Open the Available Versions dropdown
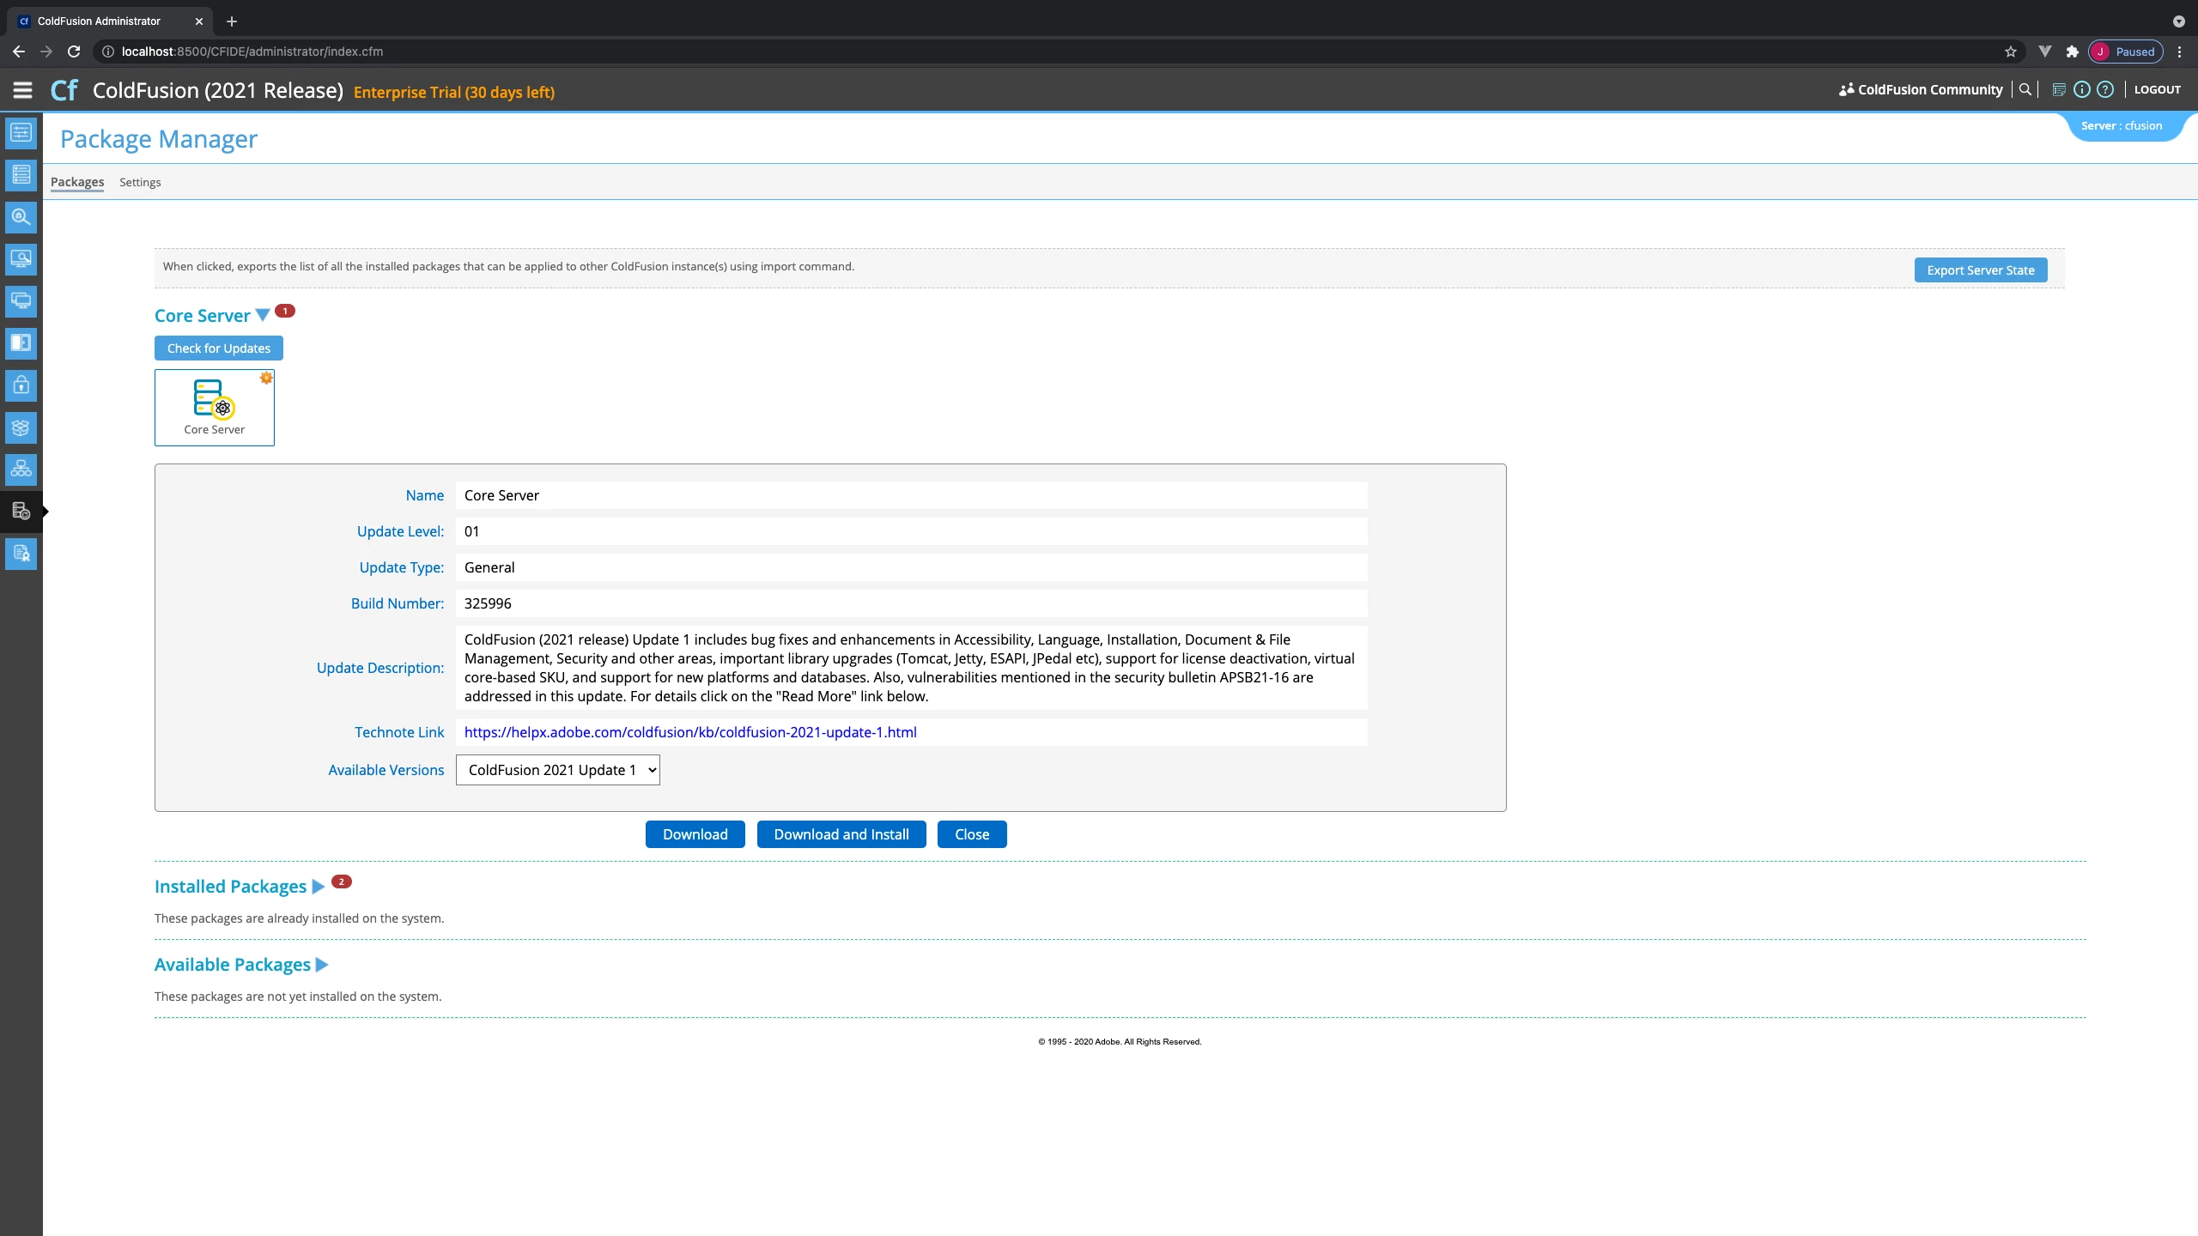 557,770
